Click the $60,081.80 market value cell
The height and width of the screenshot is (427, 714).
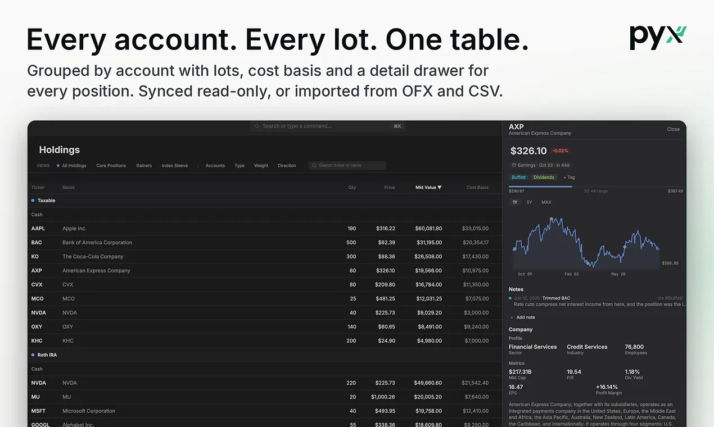tap(428, 229)
